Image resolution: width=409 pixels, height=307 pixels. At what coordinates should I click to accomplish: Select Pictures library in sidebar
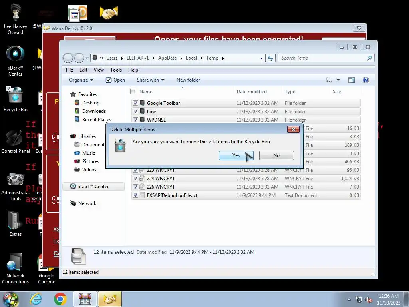(x=91, y=161)
